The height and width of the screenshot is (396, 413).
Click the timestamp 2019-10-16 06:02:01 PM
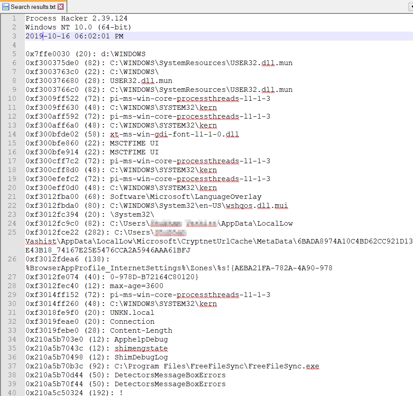74,36
